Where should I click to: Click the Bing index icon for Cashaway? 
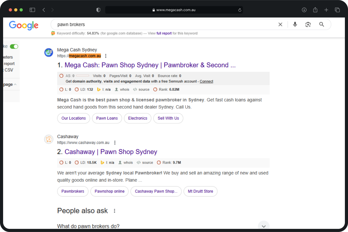pyautogui.click(x=102, y=163)
